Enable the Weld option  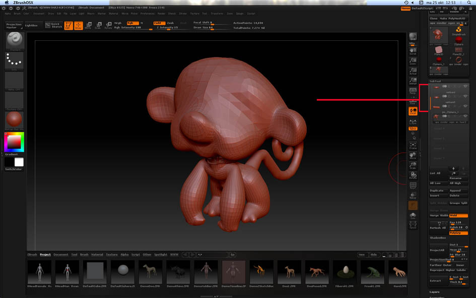pyautogui.click(x=458, y=215)
